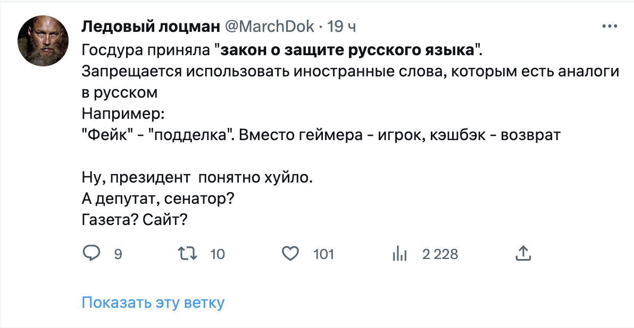Screen dimensions: 634x328
Task: Open the three-dot more options menu
Action: coord(609,26)
